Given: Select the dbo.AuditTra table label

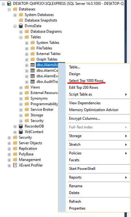Looking at the screenshot, I should coord(47,81).
